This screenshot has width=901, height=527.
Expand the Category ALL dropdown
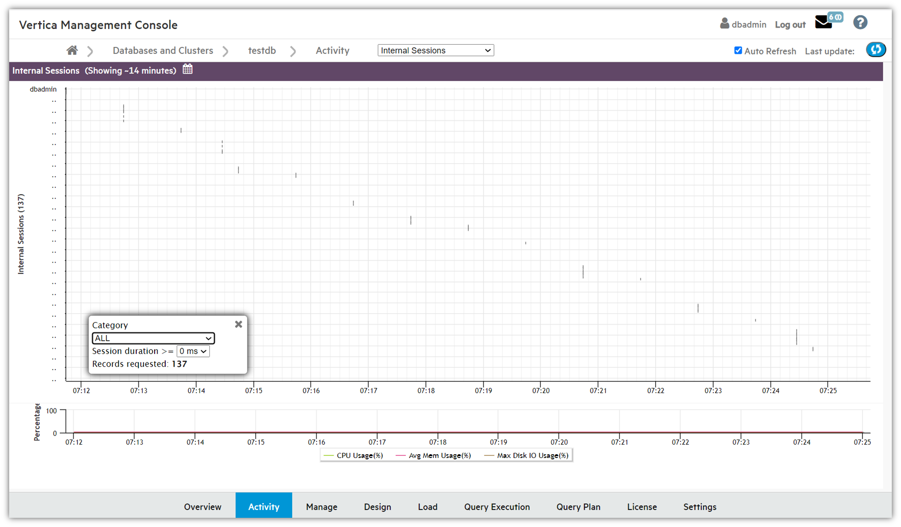153,338
